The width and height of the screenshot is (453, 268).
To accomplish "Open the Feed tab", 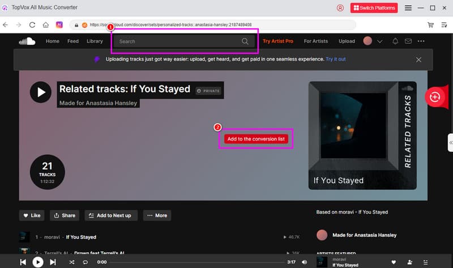I will click(x=73, y=41).
